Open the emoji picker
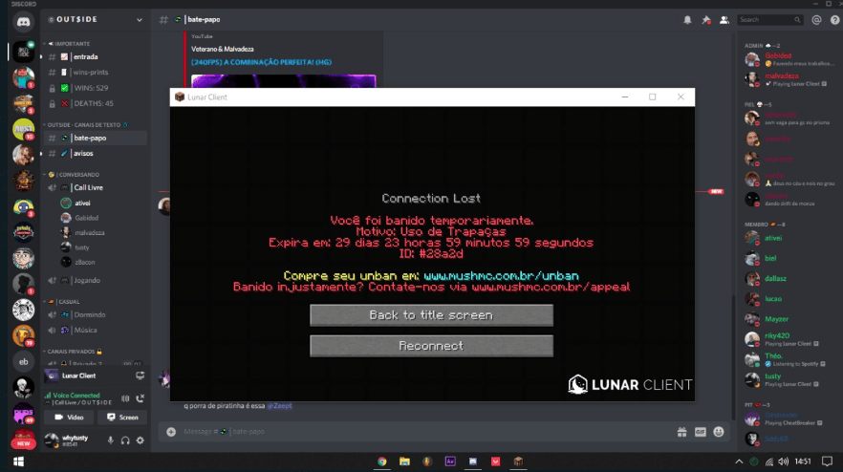The image size is (843, 472). (719, 432)
